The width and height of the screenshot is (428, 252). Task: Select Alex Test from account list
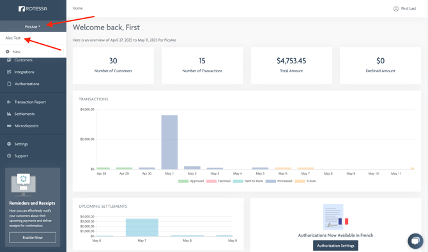click(x=13, y=38)
